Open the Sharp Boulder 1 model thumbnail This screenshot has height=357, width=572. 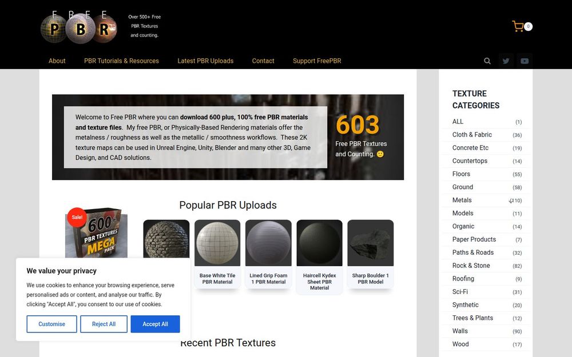(x=370, y=243)
